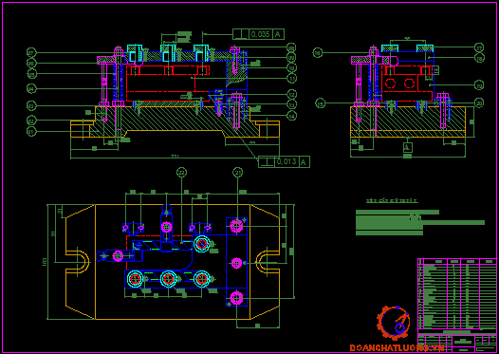Click balloon 22 above the plan view
499x354 pixels.
[181, 172]
